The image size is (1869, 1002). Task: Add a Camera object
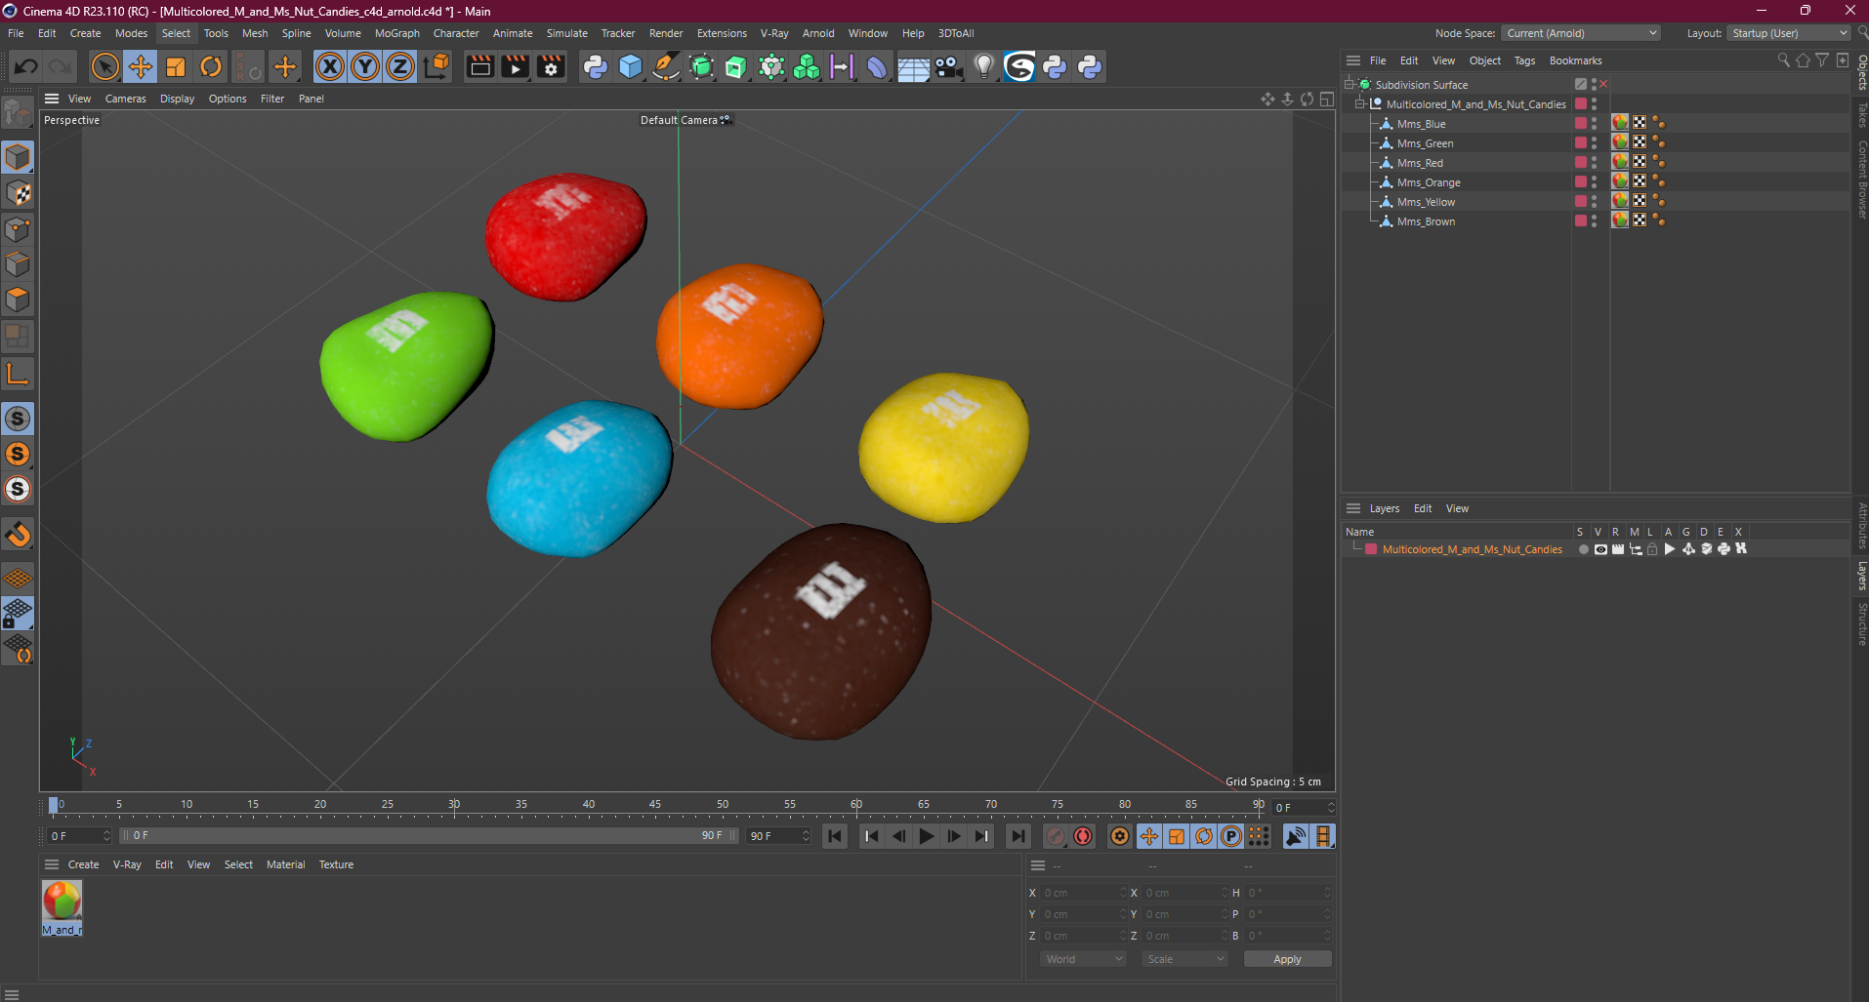click(948, 66)
